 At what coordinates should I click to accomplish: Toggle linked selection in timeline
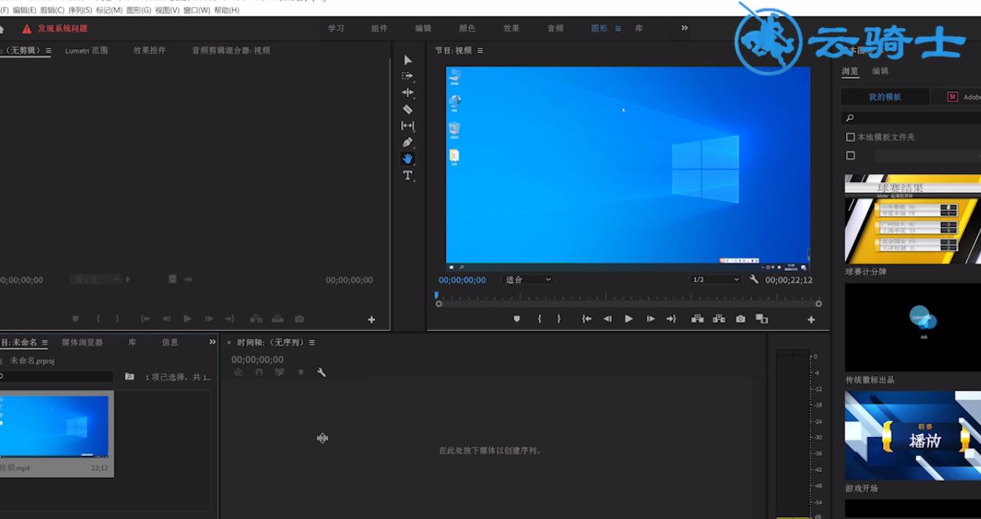[280, 372]
